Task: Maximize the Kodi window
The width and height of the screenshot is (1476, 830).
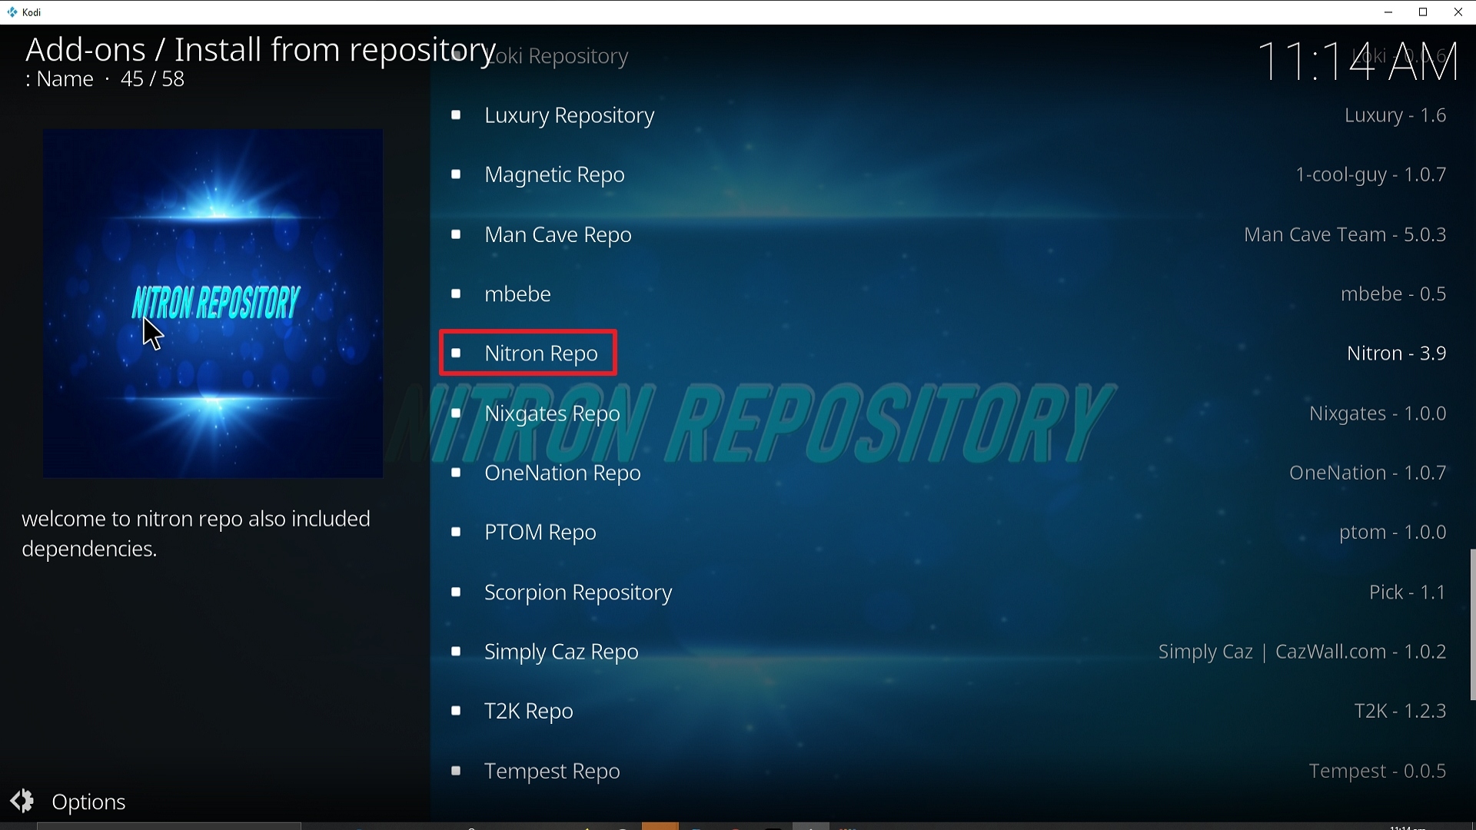Action: [1423, 12]
